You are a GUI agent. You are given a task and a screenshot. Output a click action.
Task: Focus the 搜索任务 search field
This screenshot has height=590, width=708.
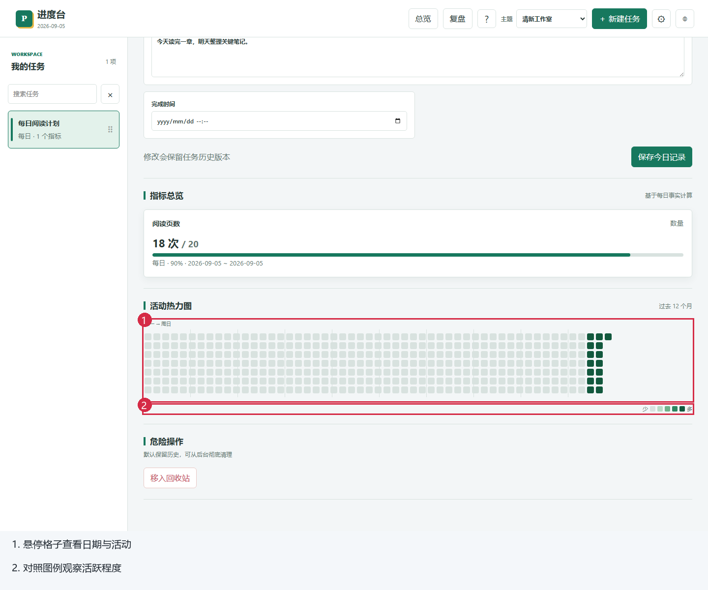[x=52, y=94]
